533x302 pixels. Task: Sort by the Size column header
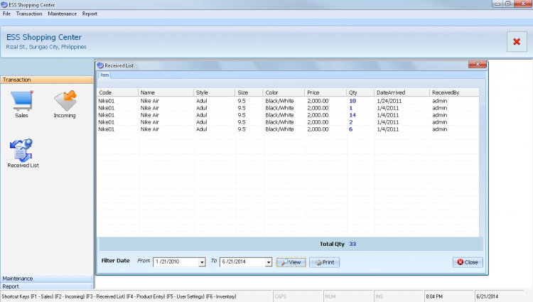tap(249, 92)
